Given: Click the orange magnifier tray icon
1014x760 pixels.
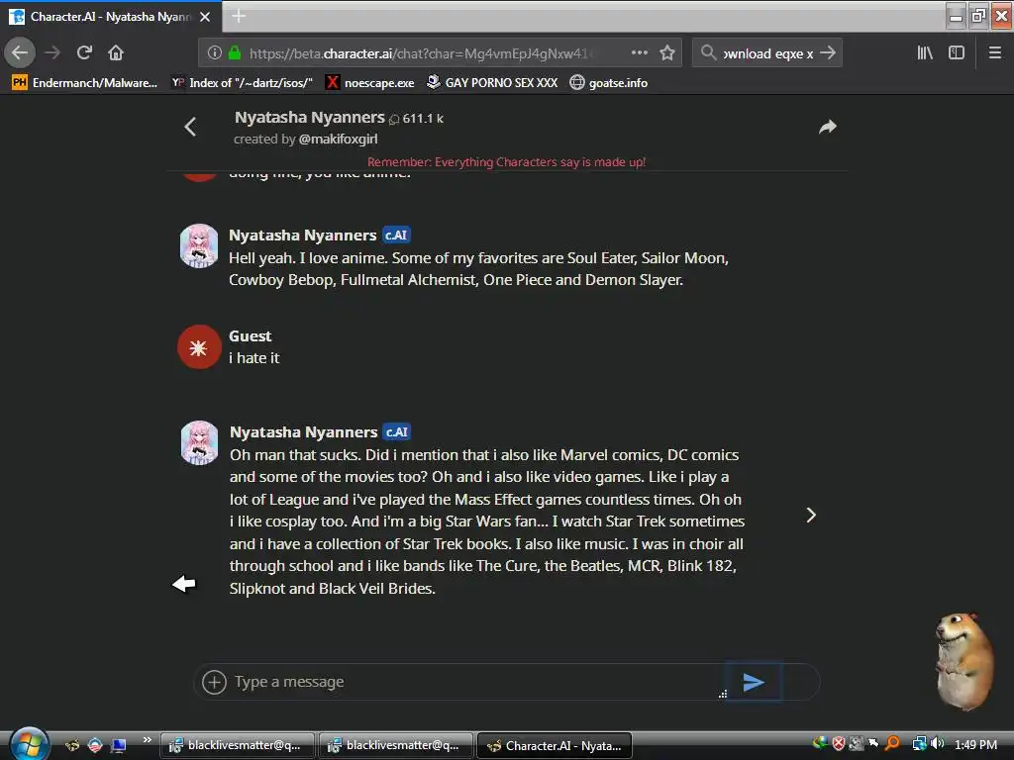Looking at the screenshot, I should pos(892,744).
